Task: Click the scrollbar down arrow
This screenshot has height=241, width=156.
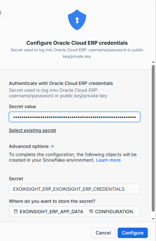Action: 153,219
